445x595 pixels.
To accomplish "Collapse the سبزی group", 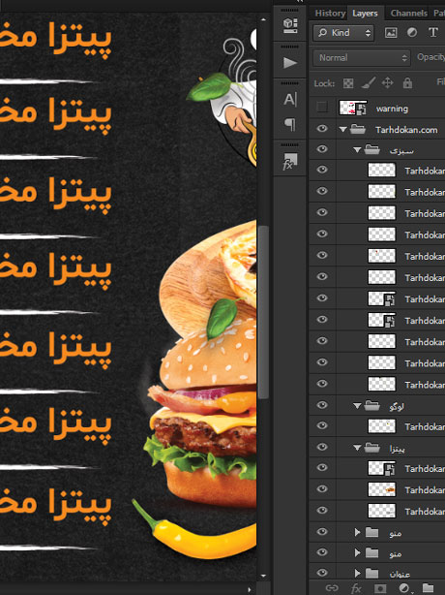I will [x=357, y=150].
